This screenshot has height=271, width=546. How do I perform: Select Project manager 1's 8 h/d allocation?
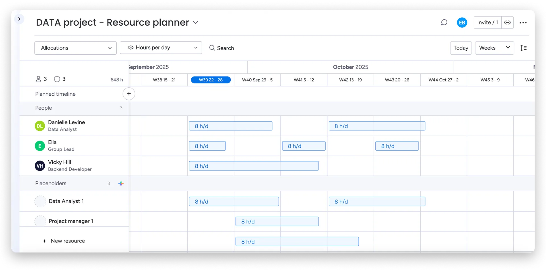(277, 221)
